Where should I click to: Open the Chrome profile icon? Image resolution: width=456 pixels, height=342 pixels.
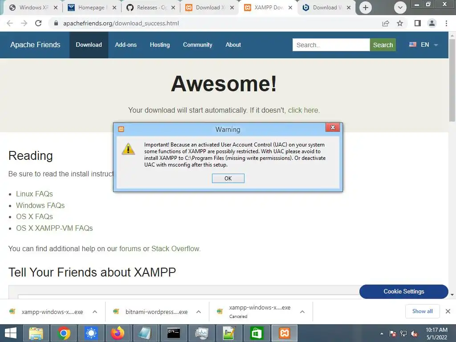pyautogui.click(x=432, y=23)
